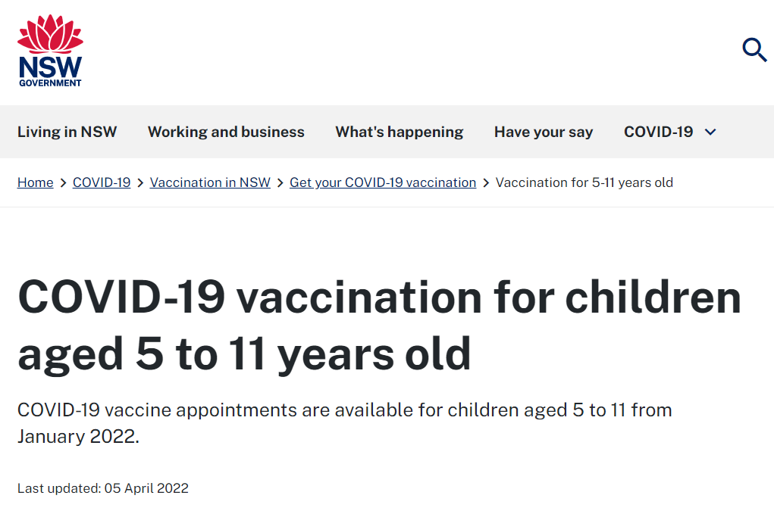Click the NSW Government waratah logo
Screen dimensions: 774x511
tap(50, 51)
